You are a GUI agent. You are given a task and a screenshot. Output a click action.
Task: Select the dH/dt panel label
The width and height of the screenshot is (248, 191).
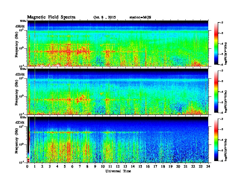pos(20,26)
